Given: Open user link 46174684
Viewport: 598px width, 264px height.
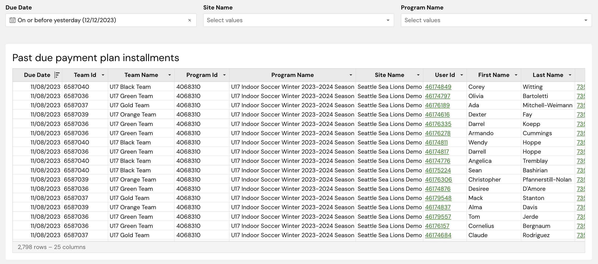Looking at the screenshot, I should click(x=438, y=235).
